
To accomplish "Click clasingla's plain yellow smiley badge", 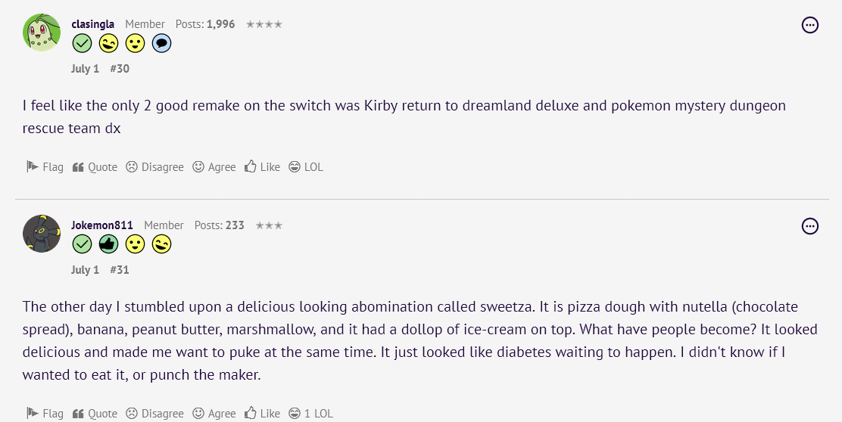I will [x=135, y=44].
